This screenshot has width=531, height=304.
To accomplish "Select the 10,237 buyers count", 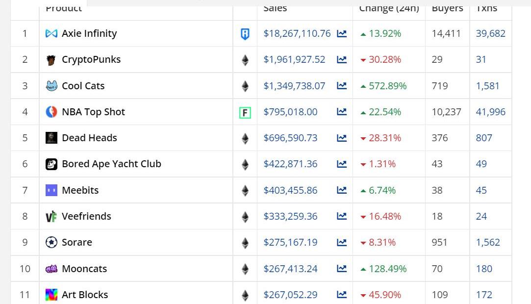I will pos(446,112).
